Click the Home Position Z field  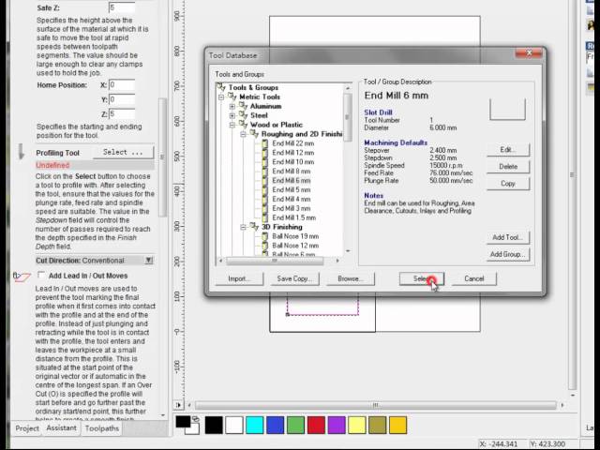point(122,113)
